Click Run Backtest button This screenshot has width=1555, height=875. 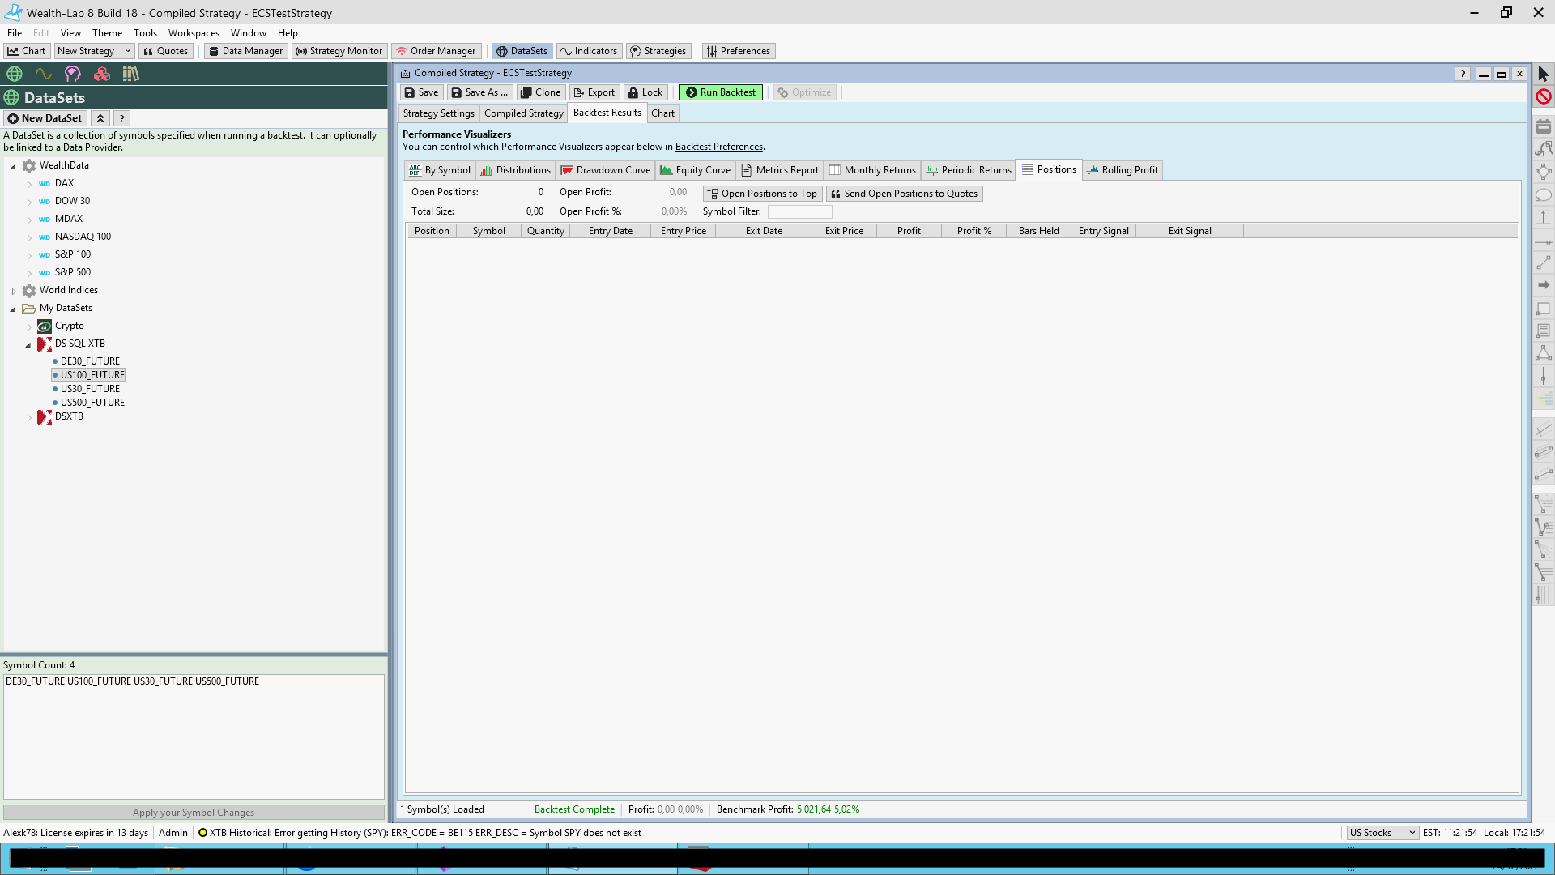(x=720, y=92)
